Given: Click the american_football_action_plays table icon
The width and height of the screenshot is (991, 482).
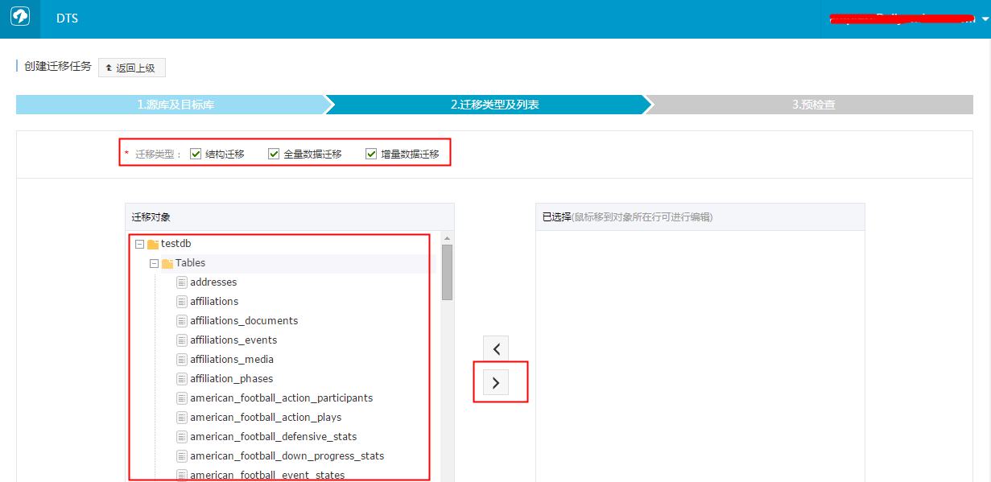Looking at the screenshot, I should (182, 418).
